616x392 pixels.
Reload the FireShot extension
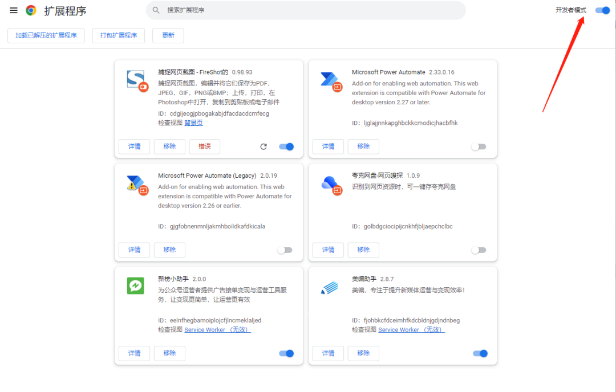point(264,146)
